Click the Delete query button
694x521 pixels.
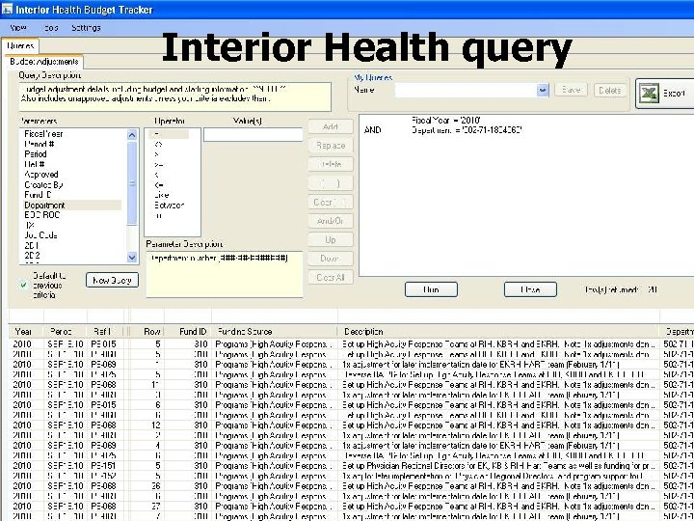point(610,90)
